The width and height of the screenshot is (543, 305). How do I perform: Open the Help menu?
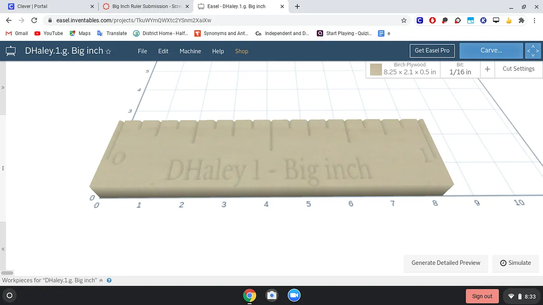tap(218, 51)
